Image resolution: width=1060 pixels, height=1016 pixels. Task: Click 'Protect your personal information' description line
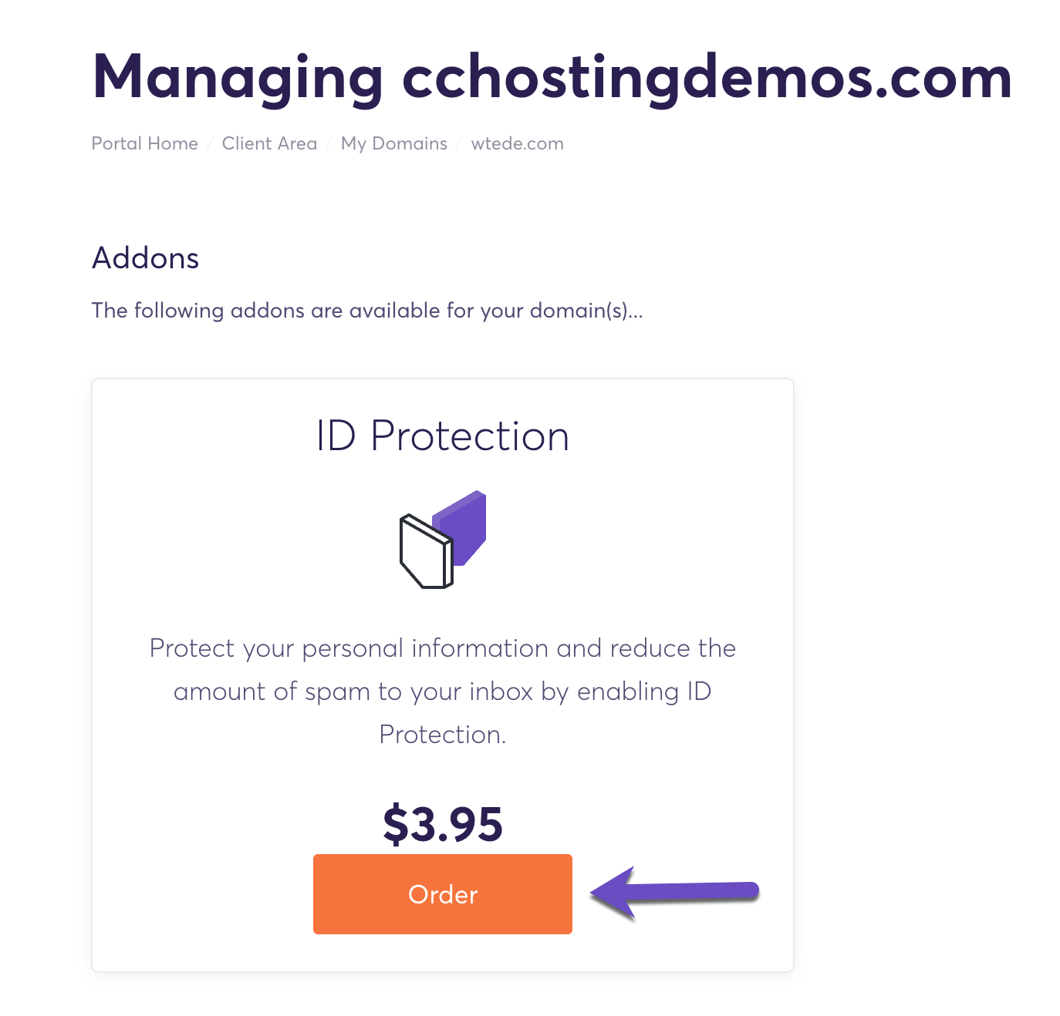(442, 648)
